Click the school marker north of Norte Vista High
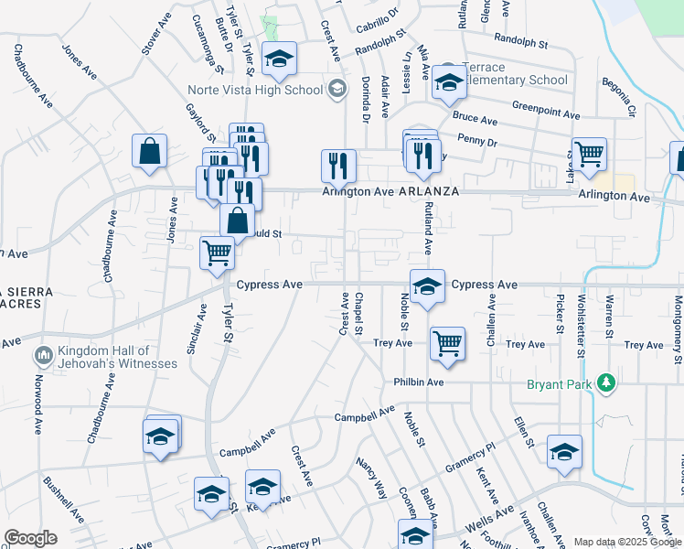This screenshot has height=549, width=684. point(279,59)
